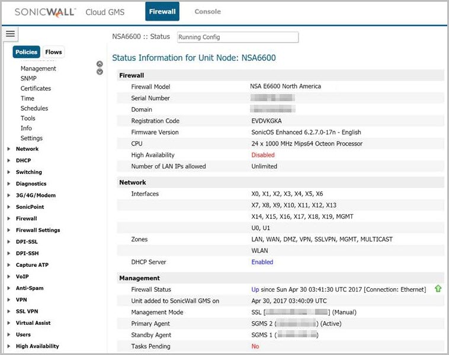Click the Enabled DHCP Server link
Image resolution: width=449 pixels, height=355 pixels.
(x=262, y=262)
